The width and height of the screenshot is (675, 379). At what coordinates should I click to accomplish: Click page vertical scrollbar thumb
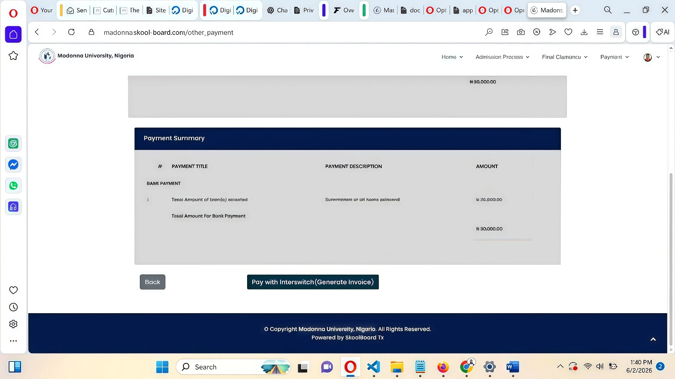(x=671, y=259)
